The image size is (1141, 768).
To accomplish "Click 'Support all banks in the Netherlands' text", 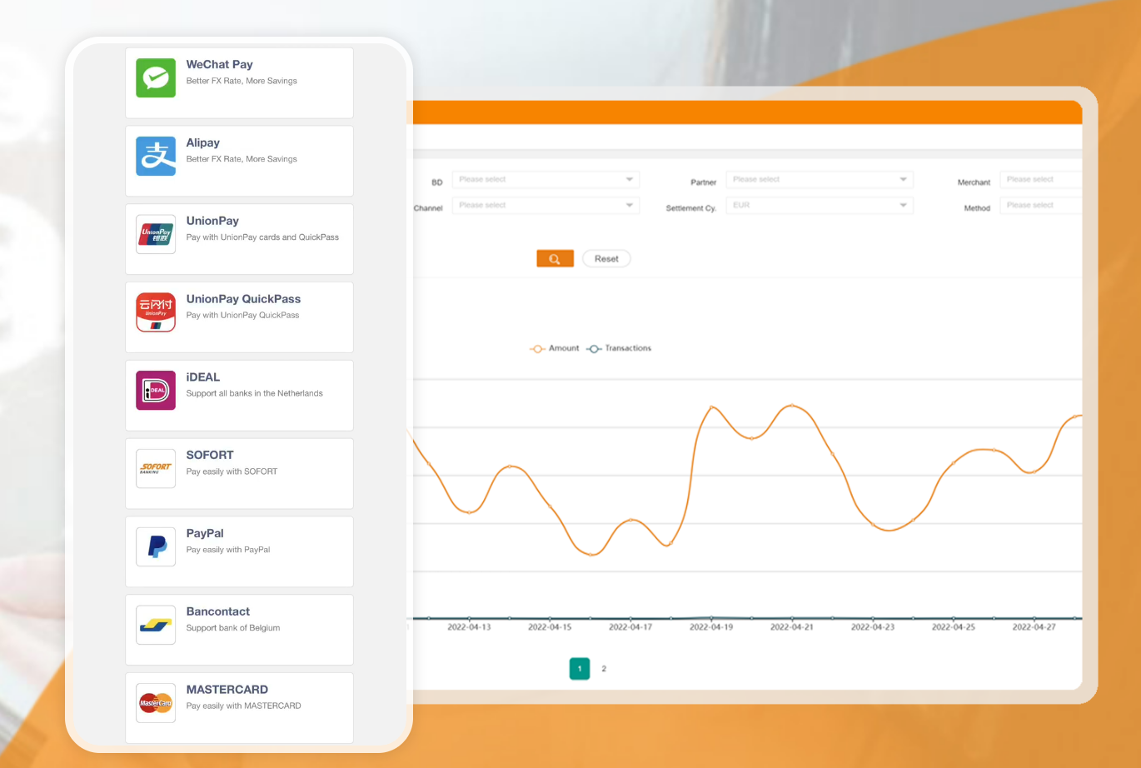I will 254,393.
